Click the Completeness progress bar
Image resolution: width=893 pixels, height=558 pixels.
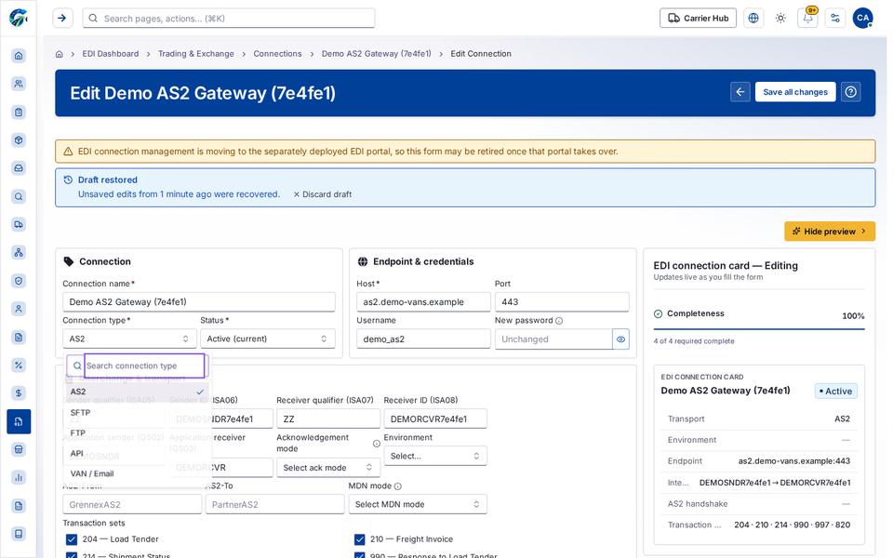pos(759,329)
